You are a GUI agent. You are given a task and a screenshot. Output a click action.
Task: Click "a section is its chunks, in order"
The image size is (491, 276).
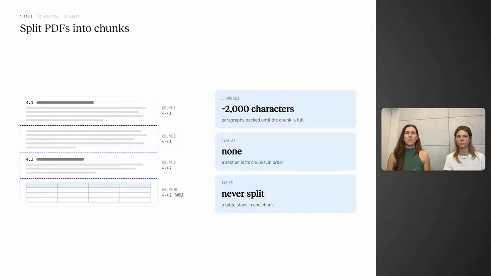tap(252, 162)
